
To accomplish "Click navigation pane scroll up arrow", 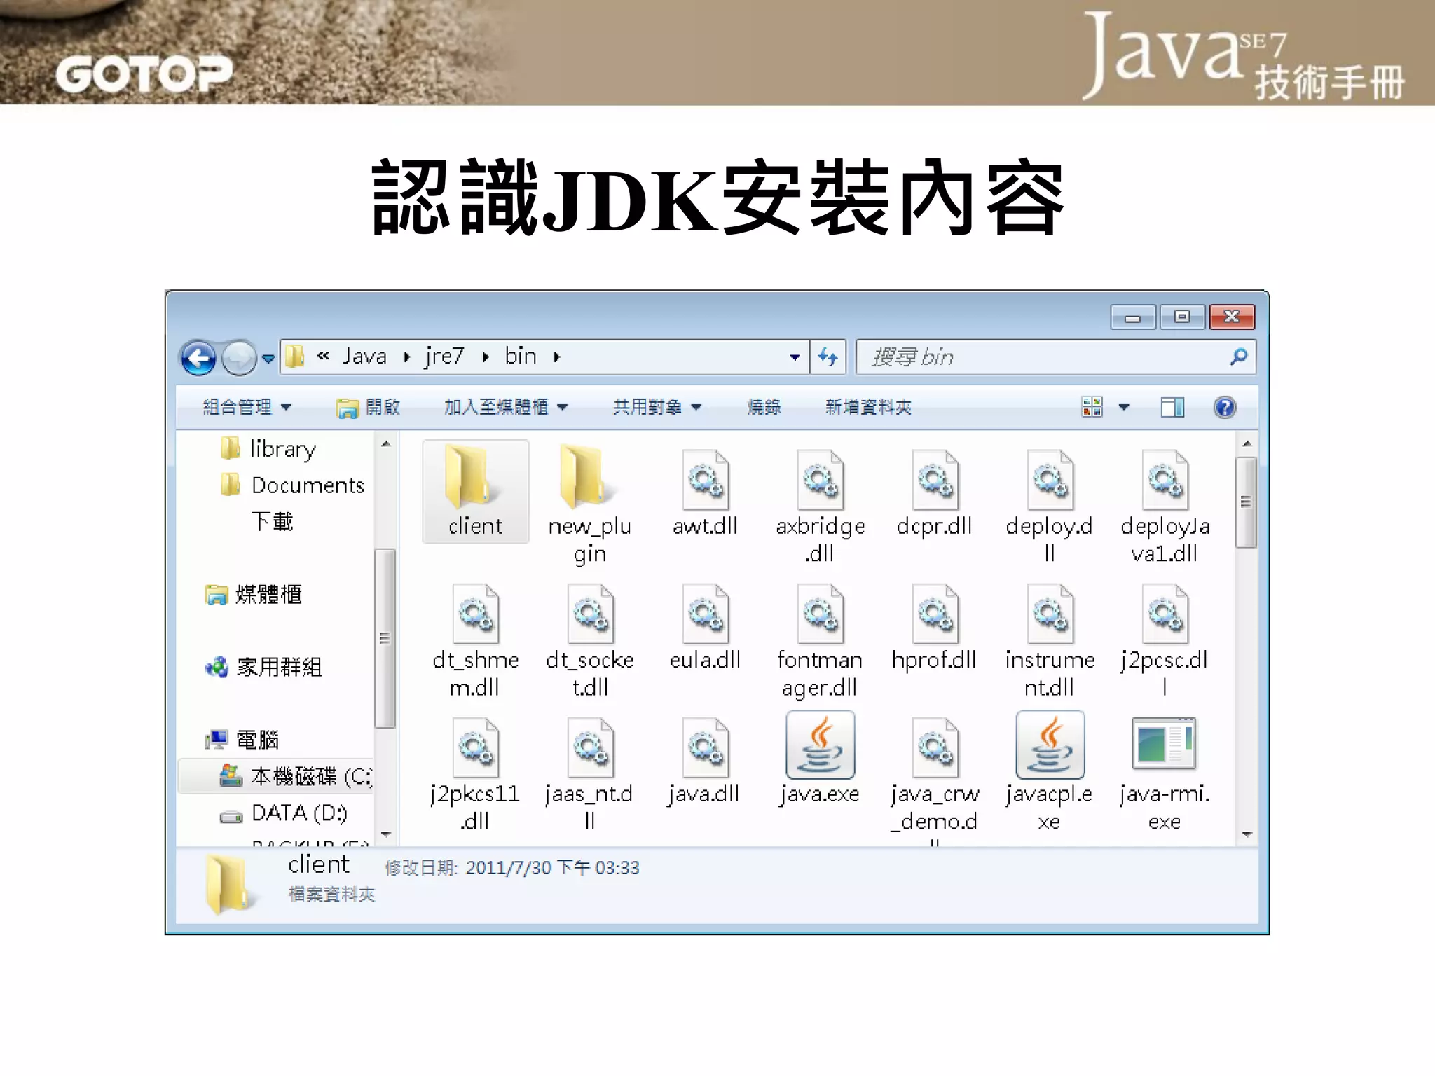I will (385, 443).
